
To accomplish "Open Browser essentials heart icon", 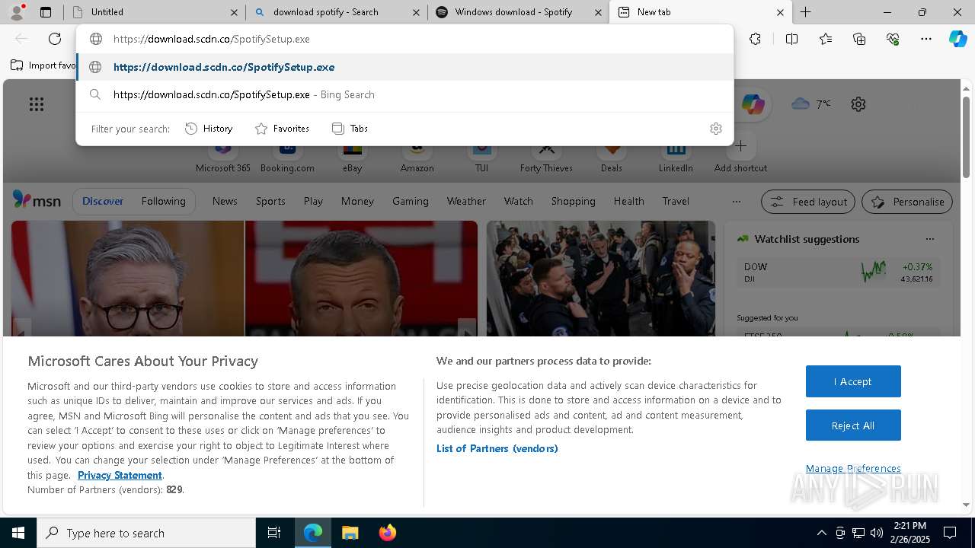I will point(893,39).
